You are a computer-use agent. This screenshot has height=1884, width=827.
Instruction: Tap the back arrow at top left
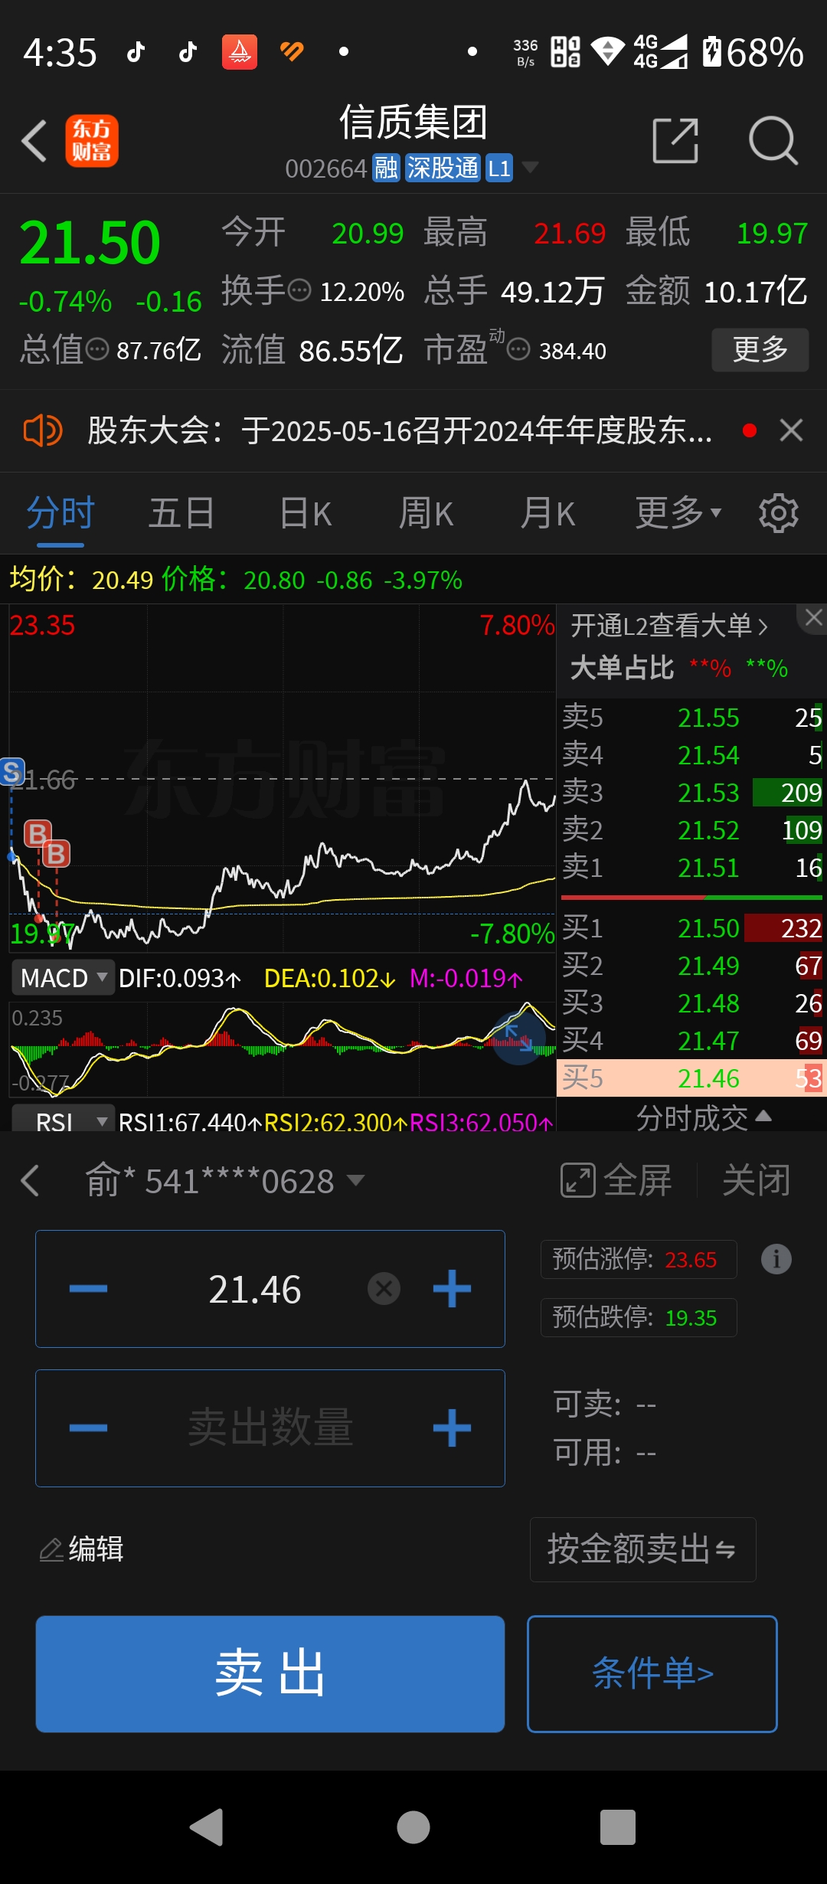(x=34, y=141)
